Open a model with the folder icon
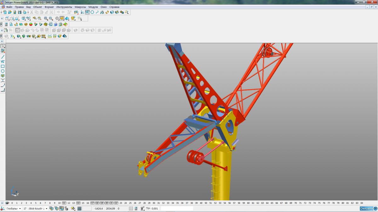The image size is (378, 212). 10,12
